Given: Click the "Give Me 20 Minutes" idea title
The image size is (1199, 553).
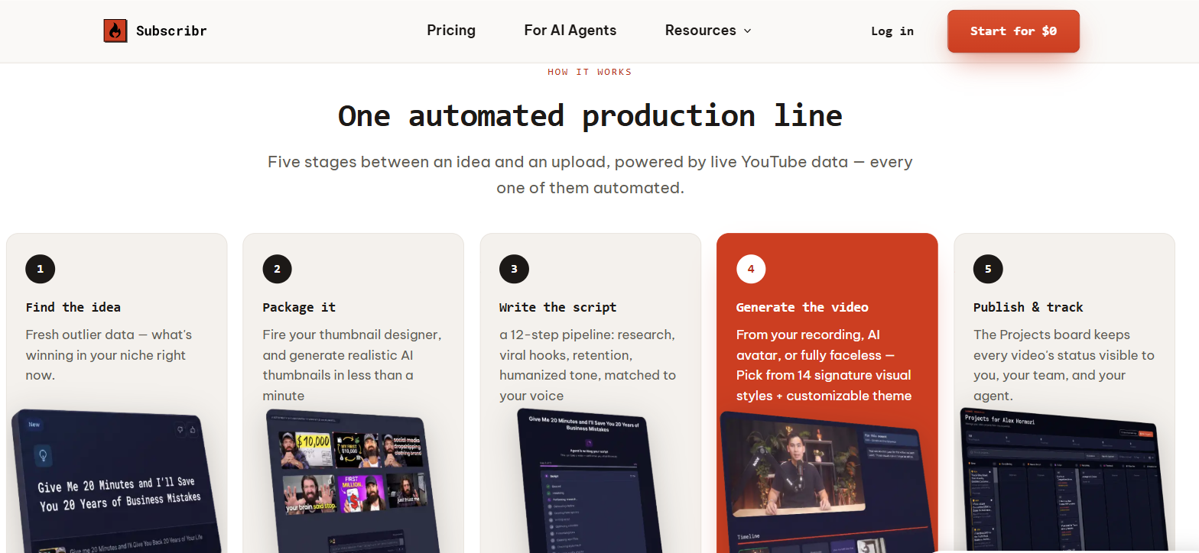Looking at the screenshot, I should (x=120, y=494).
